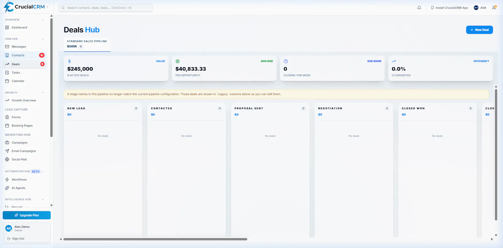Select Deals in the sidebar menu
This screenshot has height=248, width=503.
[25, 64]
